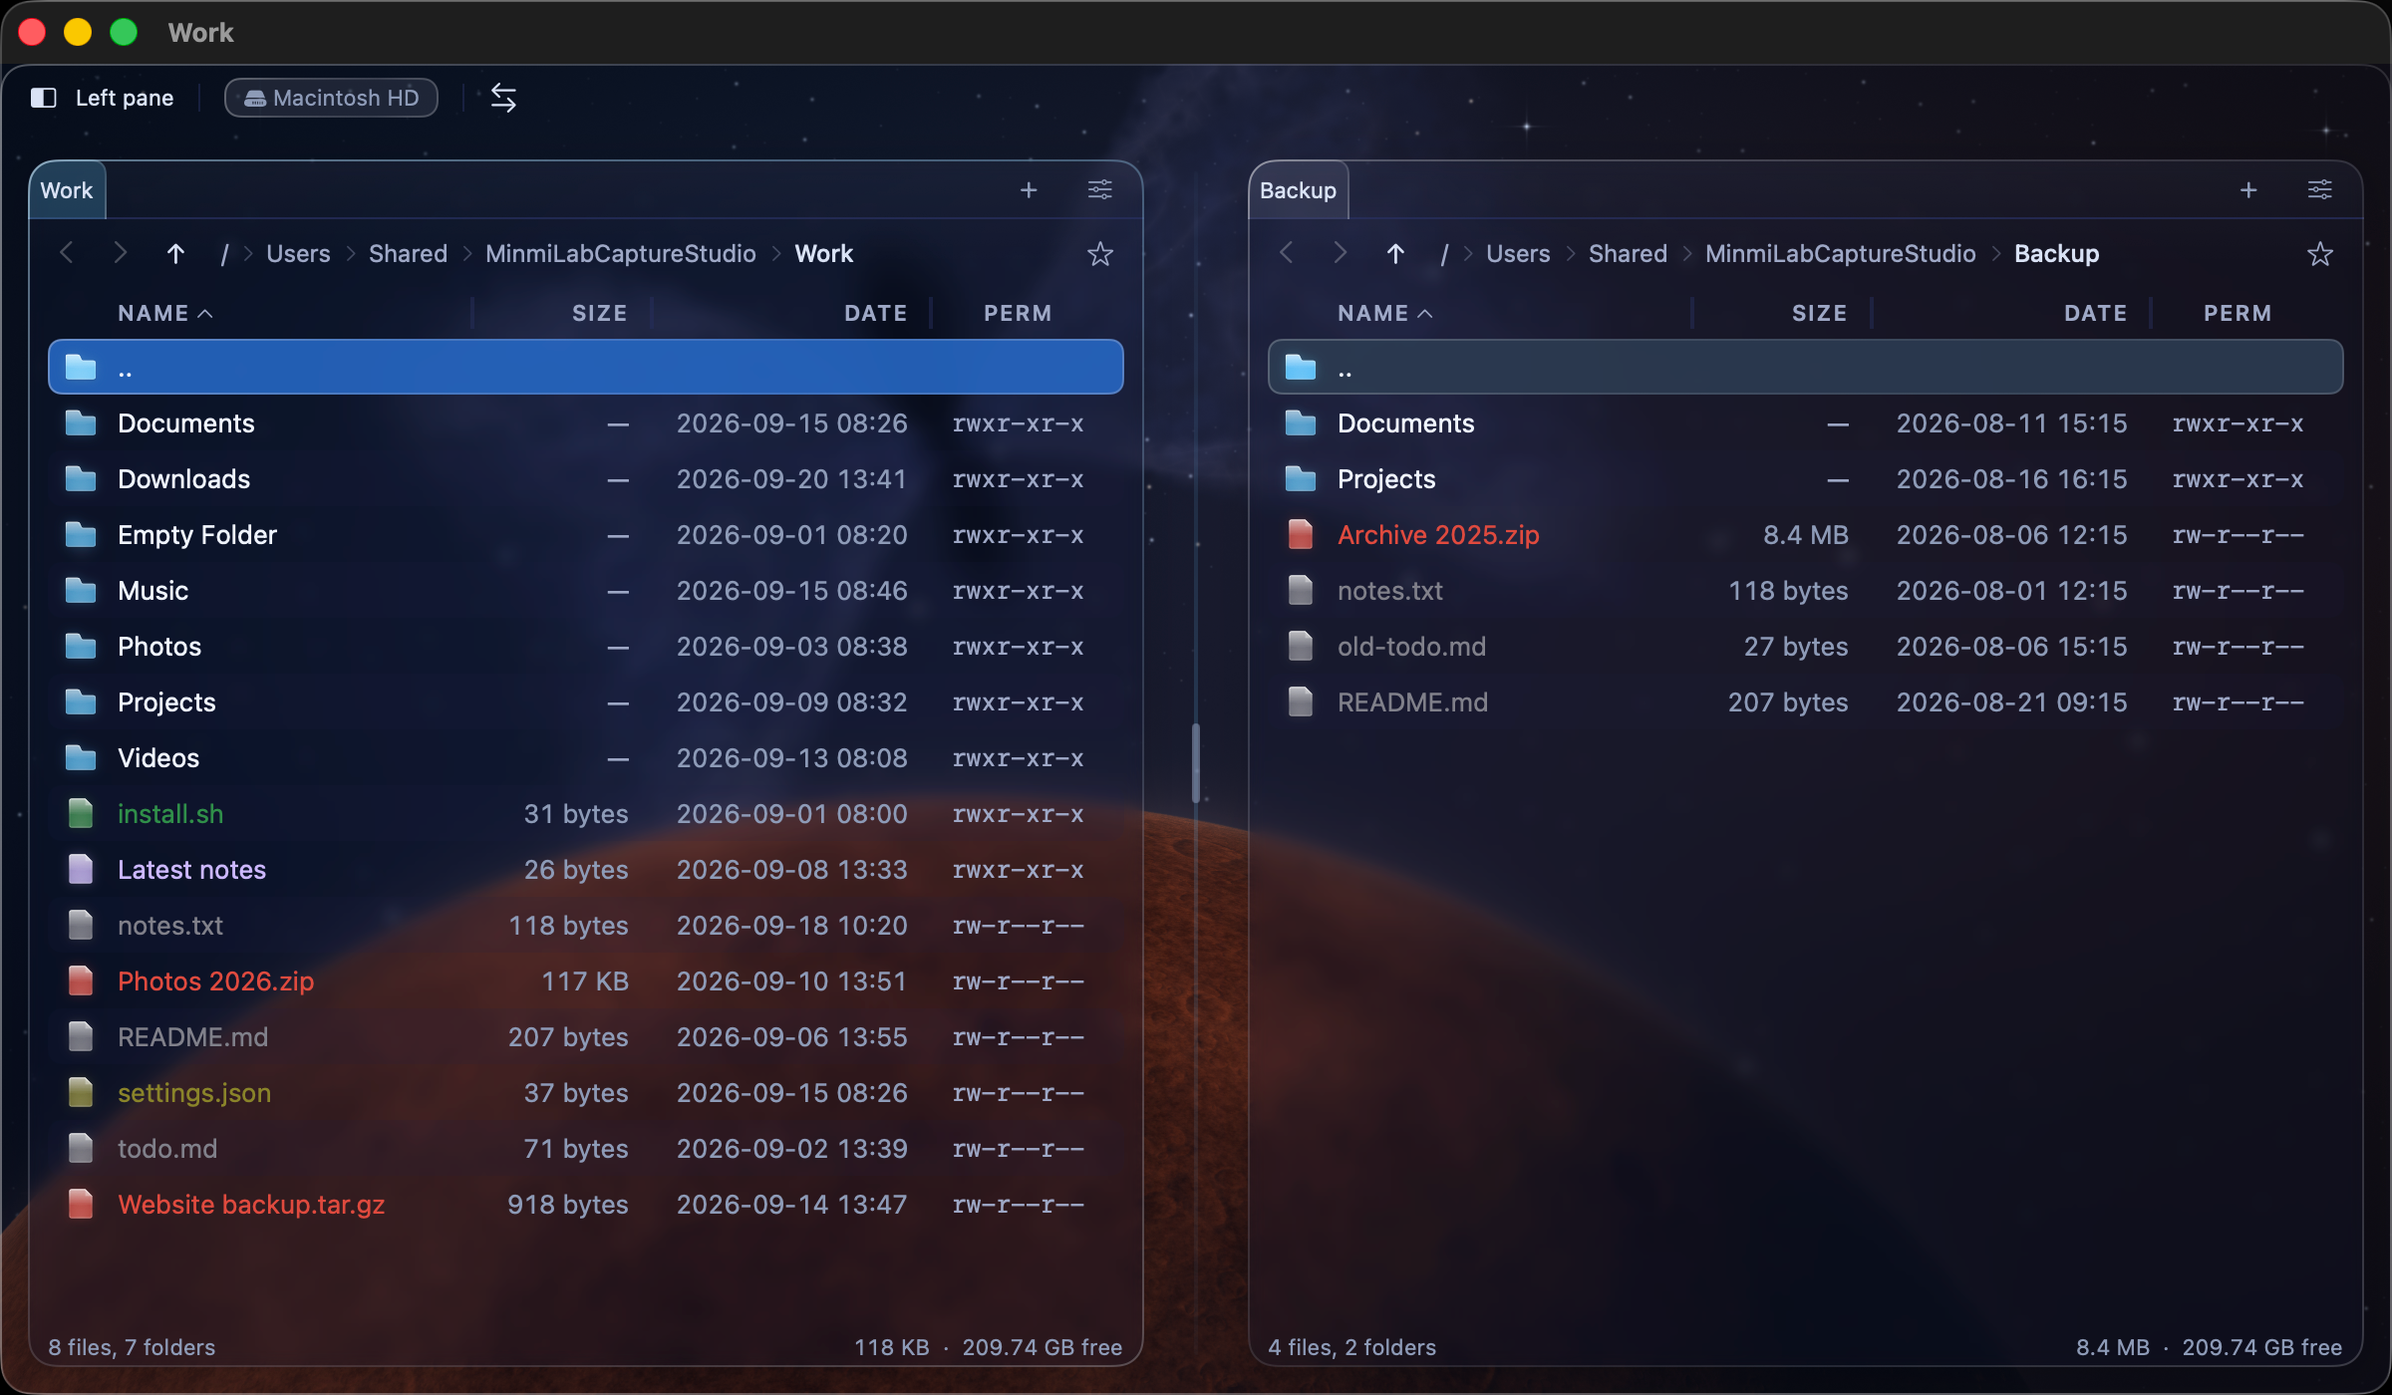Add a new tab in Work pane

pyautogui.click(x=1029, y=189)
